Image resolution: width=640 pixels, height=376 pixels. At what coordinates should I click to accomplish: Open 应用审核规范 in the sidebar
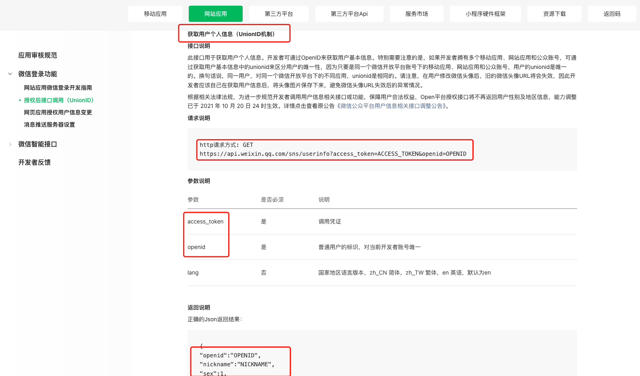point(38,55)
